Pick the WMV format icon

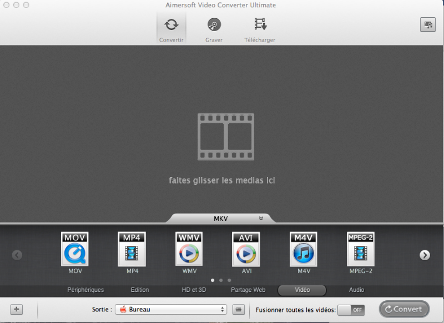pyautogui.click(x=189, y=249)
